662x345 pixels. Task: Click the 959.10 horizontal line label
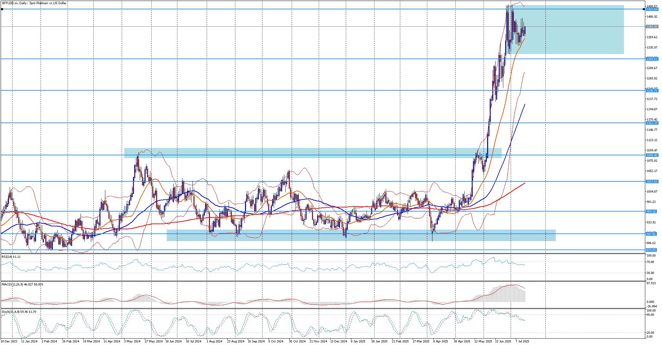(x=652, y=212)
